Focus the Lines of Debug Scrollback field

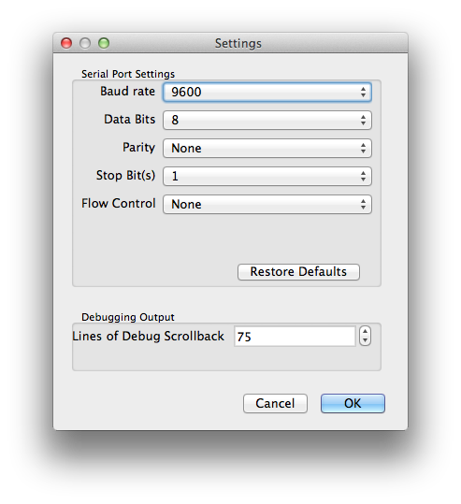click(x=295, y=337)
